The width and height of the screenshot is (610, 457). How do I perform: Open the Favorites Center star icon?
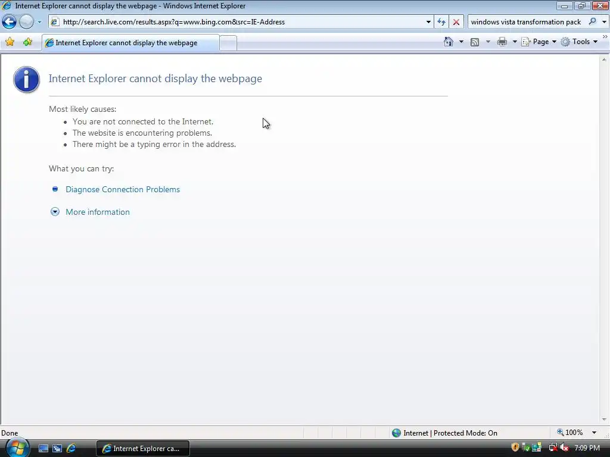pyautogui.click(x=10, y=42)
